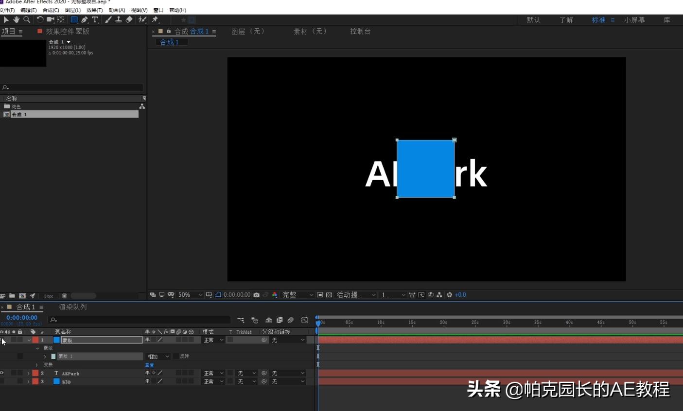Image resolution: width=683 pixels, height=411 pixels.
Task: Take a snapshot with the camera icon
Action: coord(257,294)
